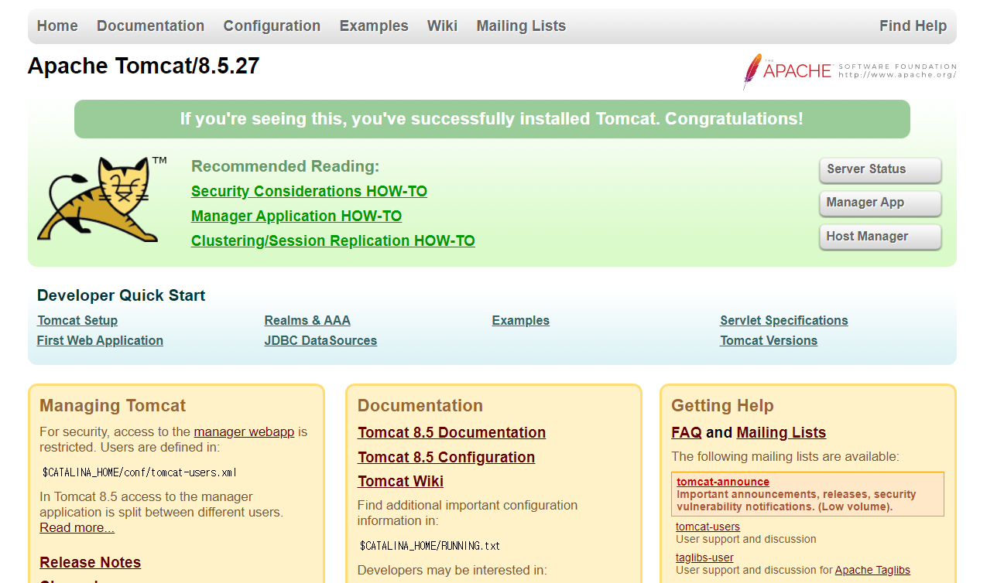
Task: Follow the Apache Taglibs link
Action: [872, 570]
